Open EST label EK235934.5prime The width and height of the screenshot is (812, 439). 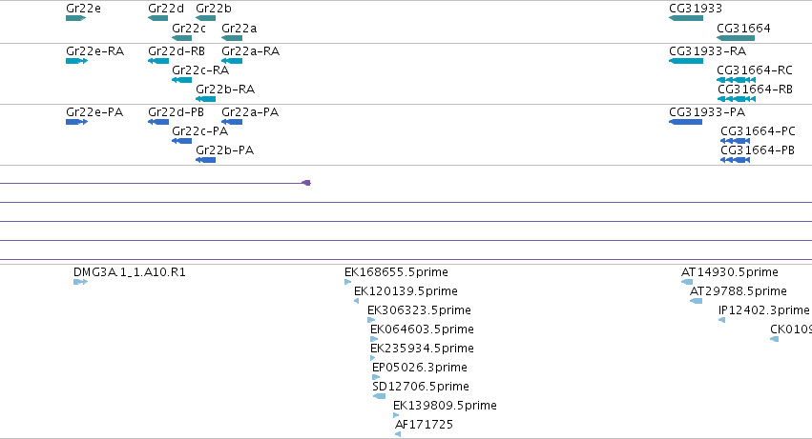pos(422,349)
